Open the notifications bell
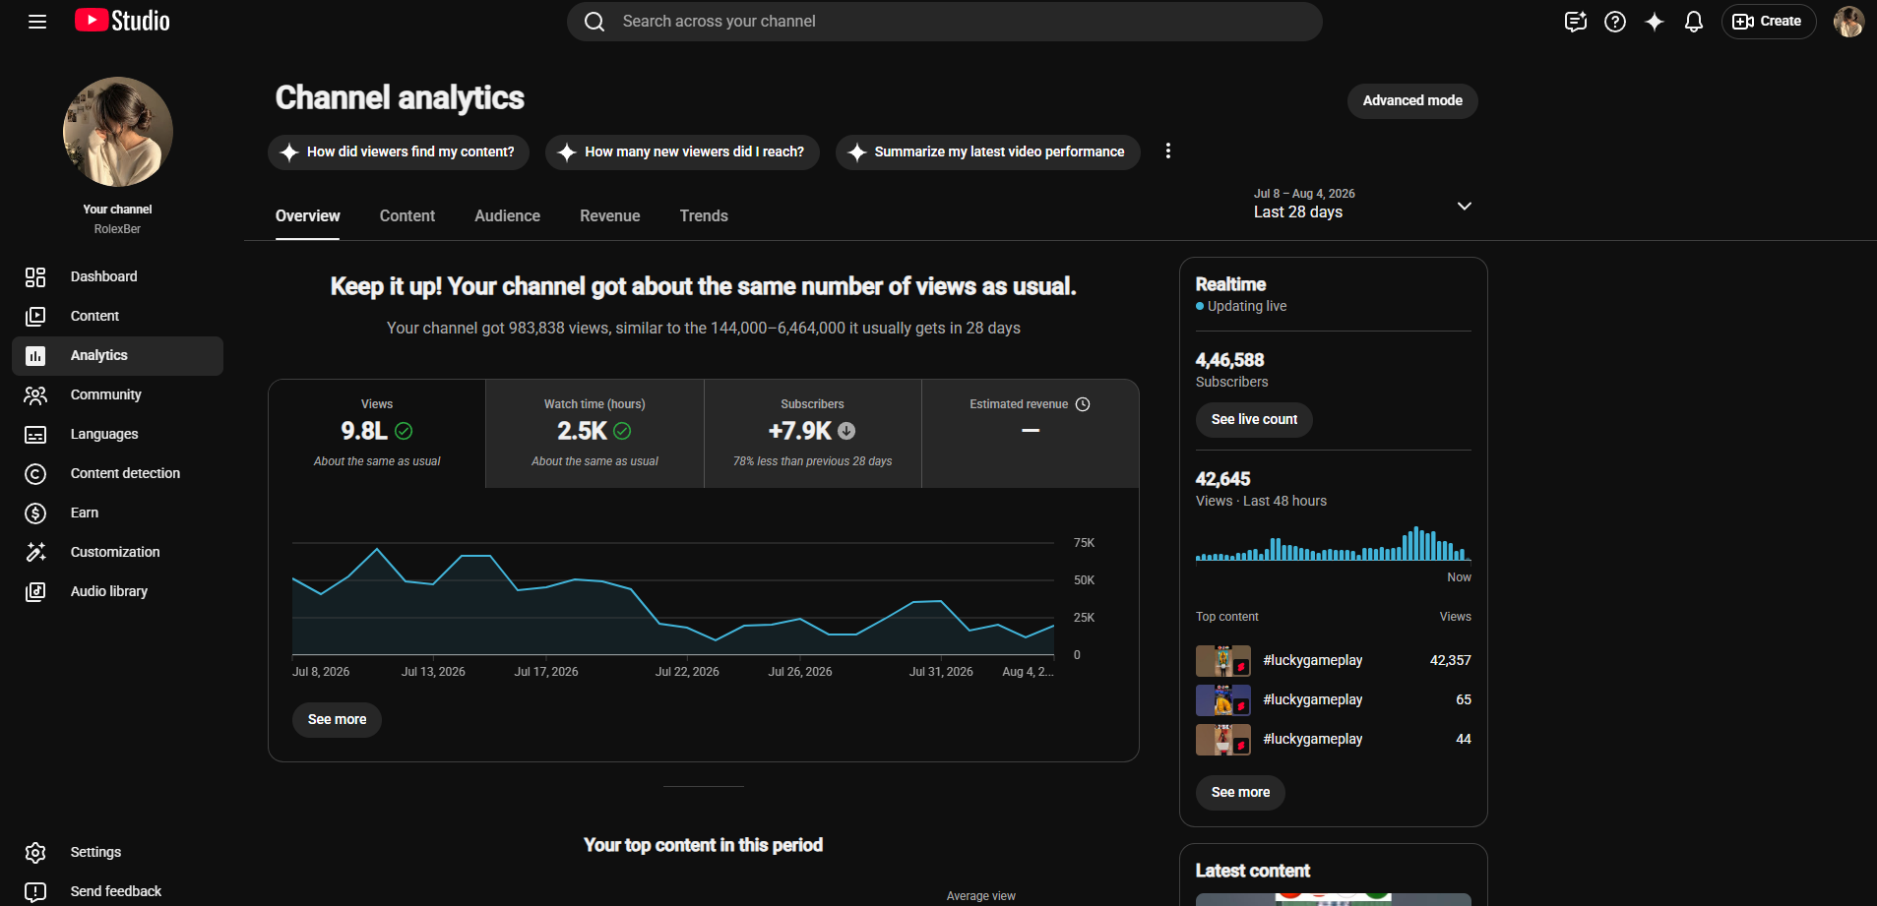The image size is (1877, 906). (1694, 22)
